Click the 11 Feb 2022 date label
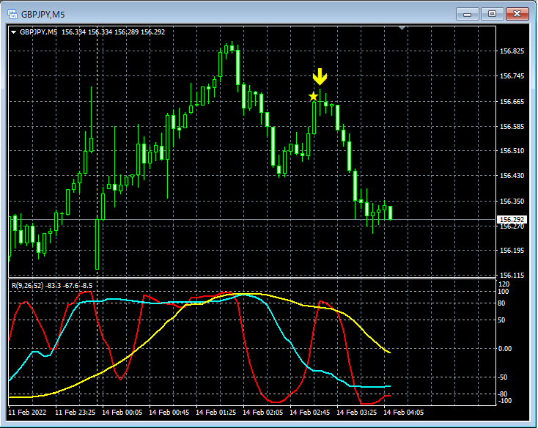This screenshot has height=428, width=538. tap(27, 412)
